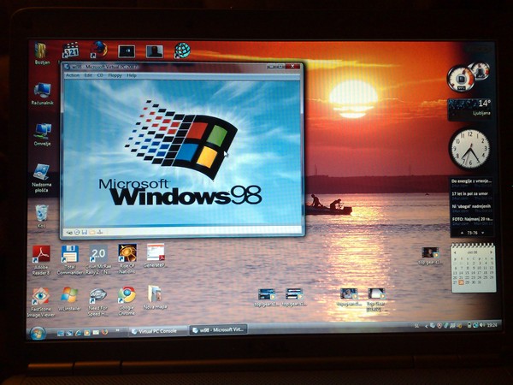
Task: Show next feed headlines with down arrow
Action: [483, 233]
